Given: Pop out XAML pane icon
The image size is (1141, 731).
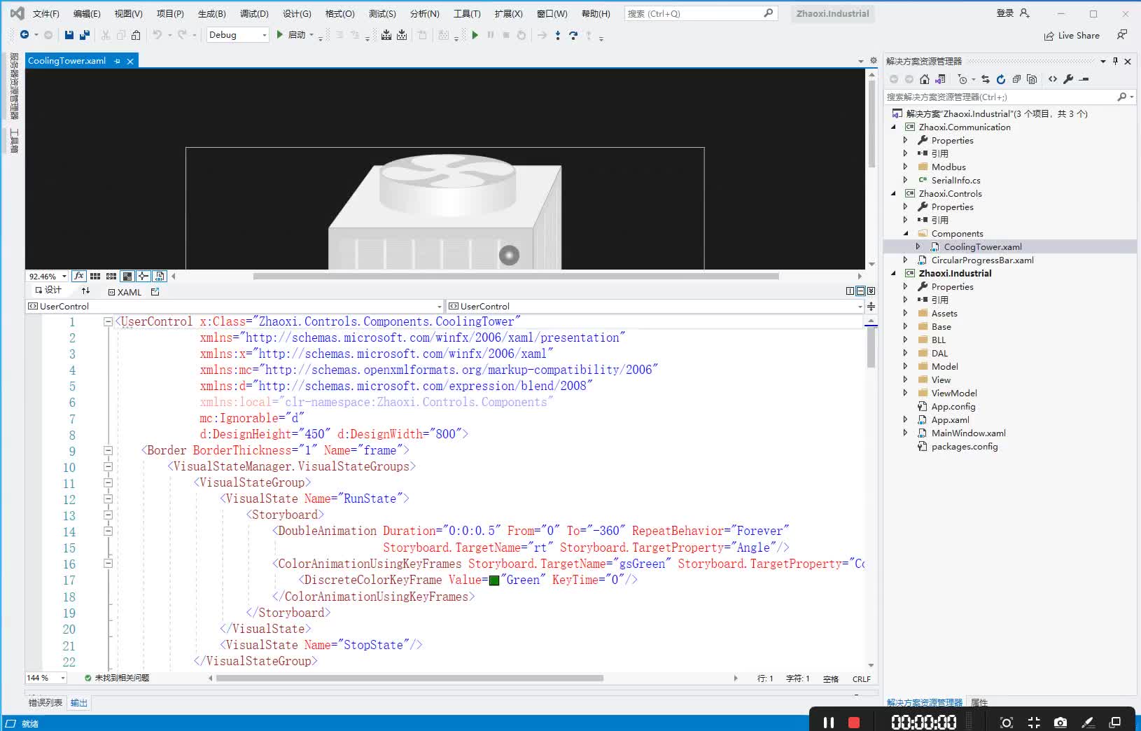Looking at the screenshot, I should [x=155, y=291].
